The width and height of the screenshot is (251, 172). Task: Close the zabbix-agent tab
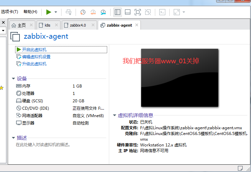(x=137, y=25)
